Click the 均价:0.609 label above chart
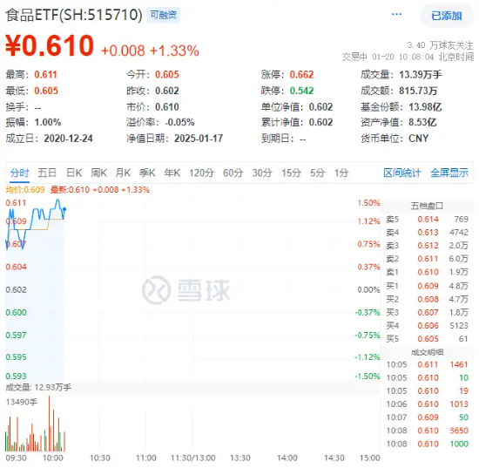479x468 pixels. click(25, 190)
